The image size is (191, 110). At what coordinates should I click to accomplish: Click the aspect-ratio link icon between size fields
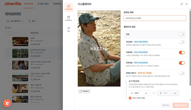click(154, 93)
